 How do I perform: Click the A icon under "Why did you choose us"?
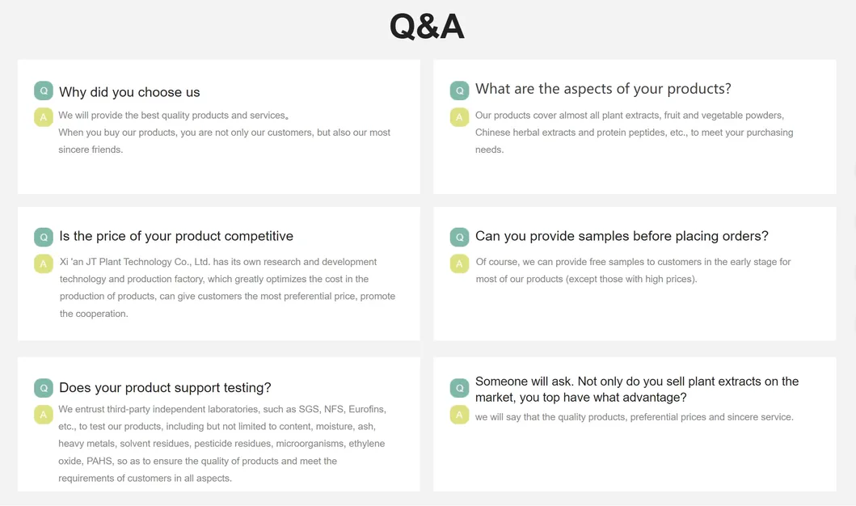(x=44, y=117)
